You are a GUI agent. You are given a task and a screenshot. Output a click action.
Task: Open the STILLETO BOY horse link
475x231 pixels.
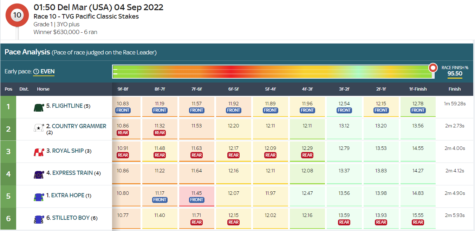point(70,218)
